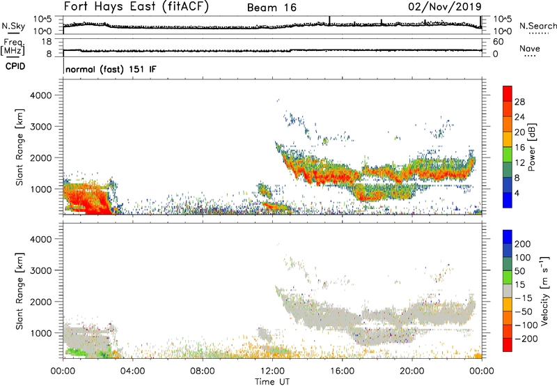The width and height of the screenshot is (557, 386).
Task: Click the '200' value on velocity colorbar
Action: click(523, 244)
